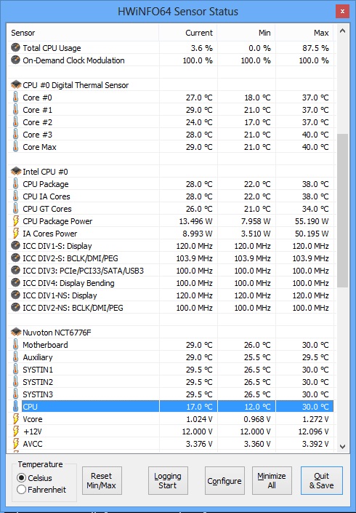Click the gauge icon beside Total CPU Usage
The height and width of the screenshot is (513, 356).
15,48
